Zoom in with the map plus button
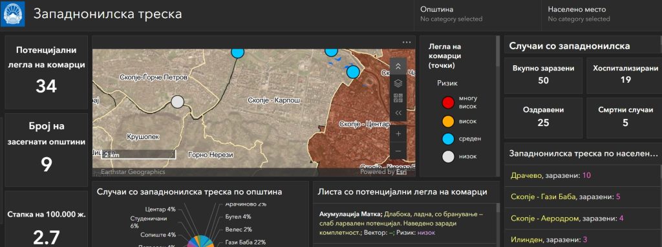The height and width of the screenshot is (247, 662). 398,134
